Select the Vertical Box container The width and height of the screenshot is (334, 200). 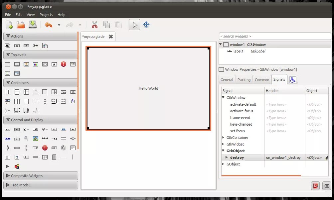pos(17,92)
